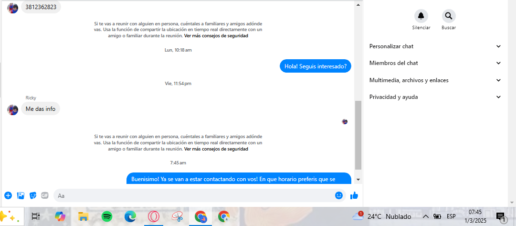
Task: Click the Buscar magnifier icon
Action: pyautogui.click(x=448, y=16)
